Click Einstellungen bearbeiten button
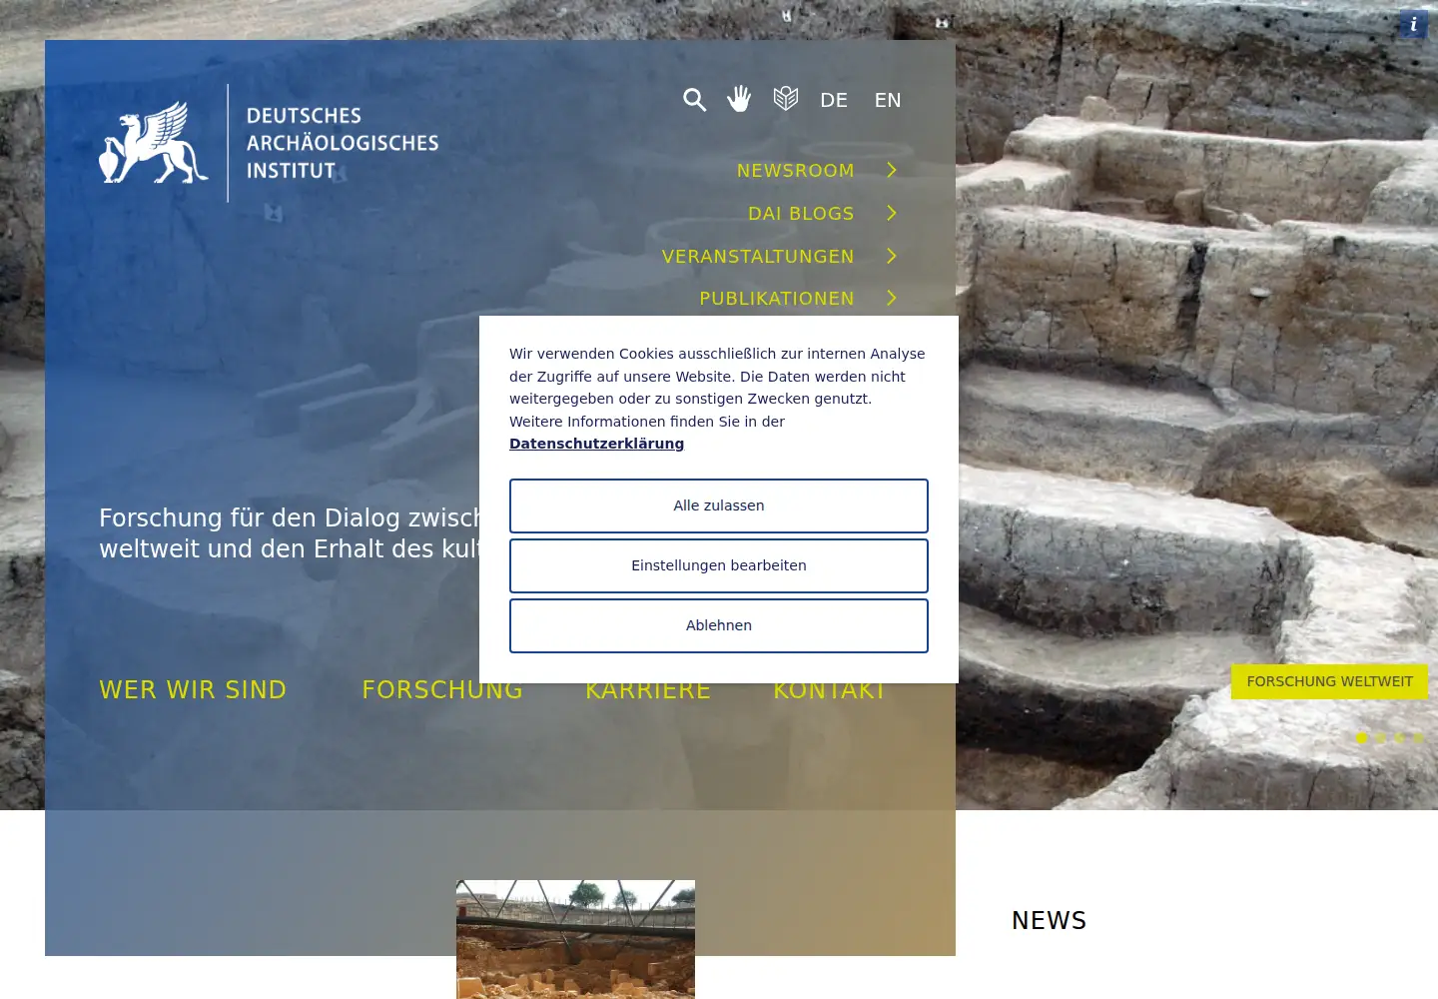 pos(719,565)
